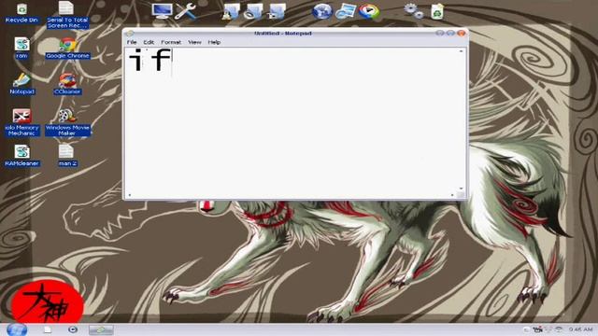Screen dimensions: 598x336
Task: Click the Notepad horizontal scrollbar left arrow
Action: (130, 195)
